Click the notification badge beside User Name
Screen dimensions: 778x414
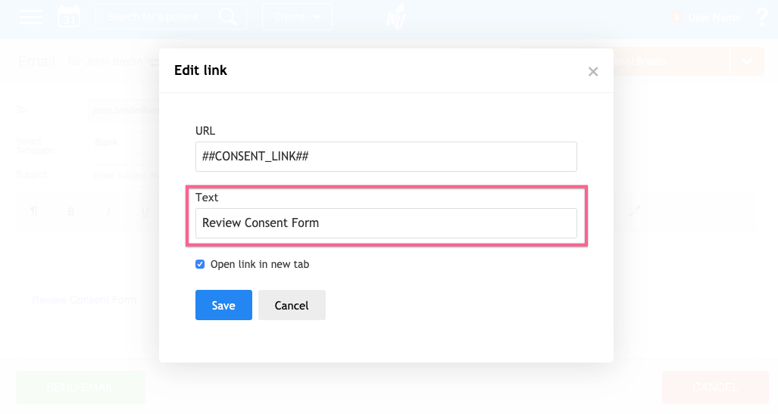pos(676,17)
